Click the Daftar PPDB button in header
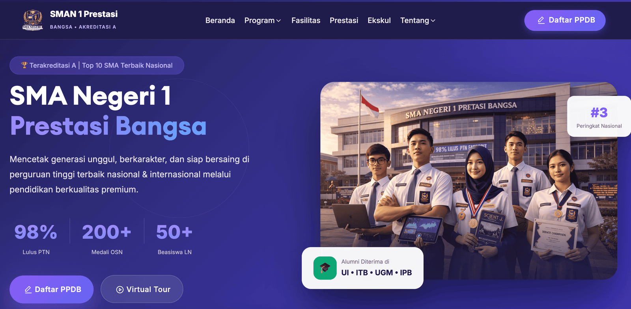The height and width of the screenshot is (309, 631). tap(565, 20)
